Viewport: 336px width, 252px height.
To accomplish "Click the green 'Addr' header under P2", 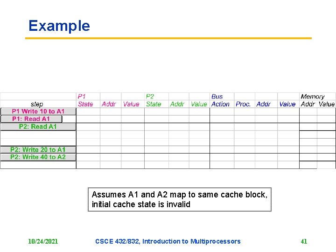I will pyautogui.click(x=177, y=104).
